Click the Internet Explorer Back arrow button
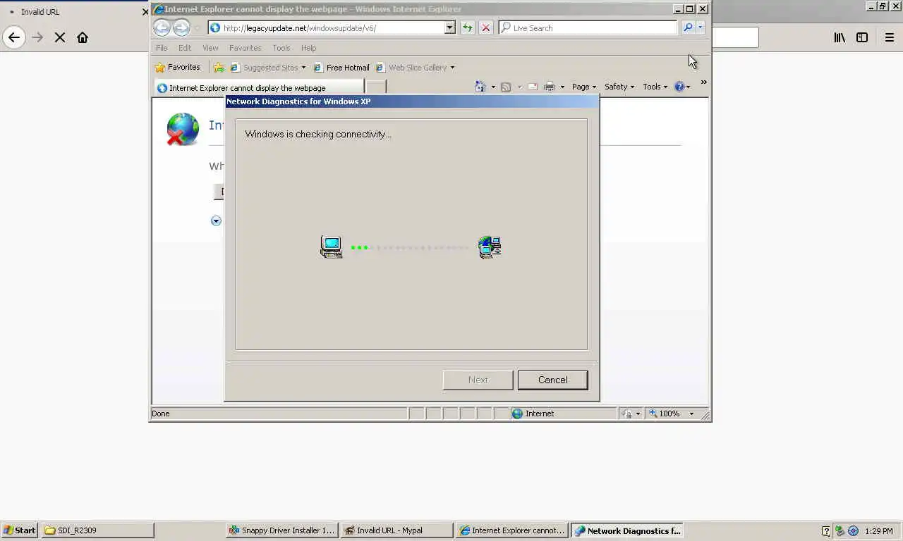Screen dimensions: 903x541 162,27
